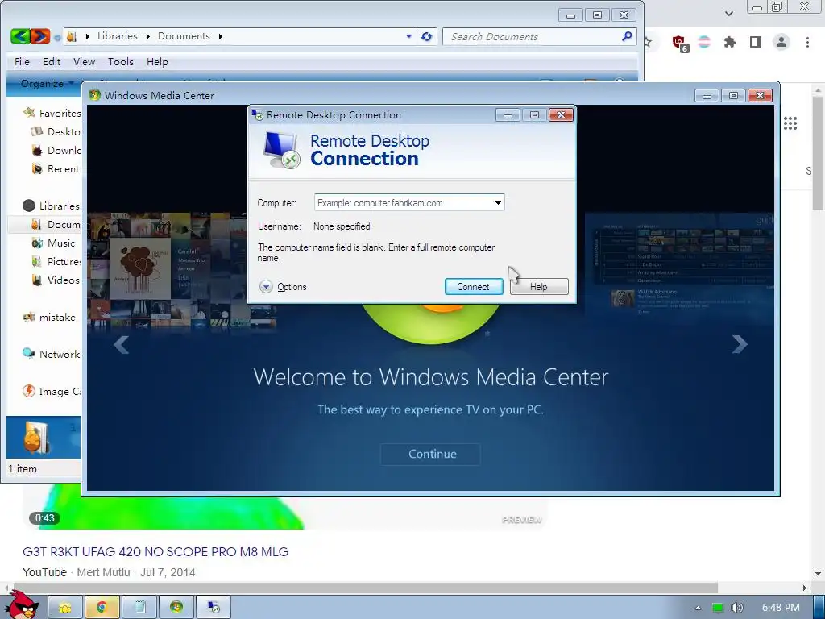This screenshot has height=619, width=825.
Task: Select Favorites in the navigation pane
Action: pos(52,113)
